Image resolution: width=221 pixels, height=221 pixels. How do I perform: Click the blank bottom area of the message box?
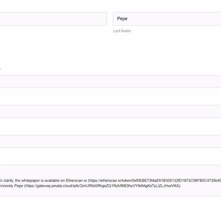click(x=110, y=192)
